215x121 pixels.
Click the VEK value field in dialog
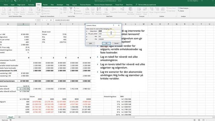point(109,37)
